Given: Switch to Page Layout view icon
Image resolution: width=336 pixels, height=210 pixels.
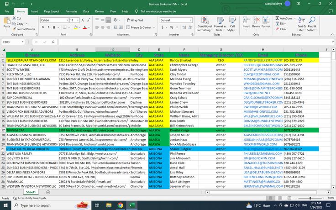Looking at the screenshot, I should point(280,198).
